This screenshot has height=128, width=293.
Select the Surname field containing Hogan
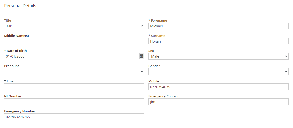pyautogui.click(x=218, y=41)
